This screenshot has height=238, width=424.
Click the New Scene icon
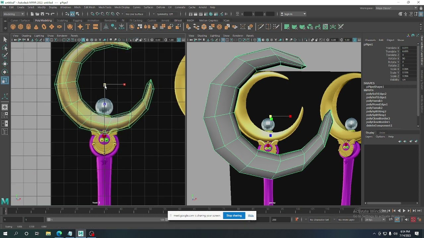point(32,14)
